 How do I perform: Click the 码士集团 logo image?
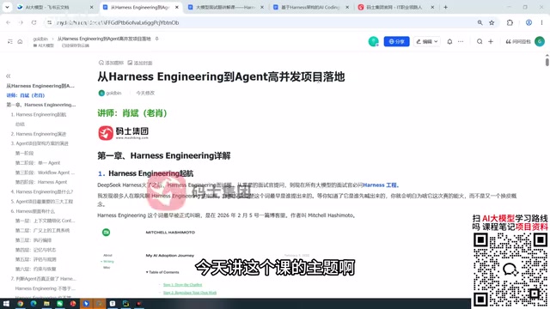point(124,133)
